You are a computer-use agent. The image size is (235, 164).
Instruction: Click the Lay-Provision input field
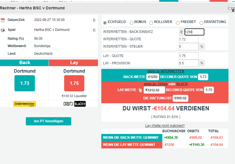[188, 63]
